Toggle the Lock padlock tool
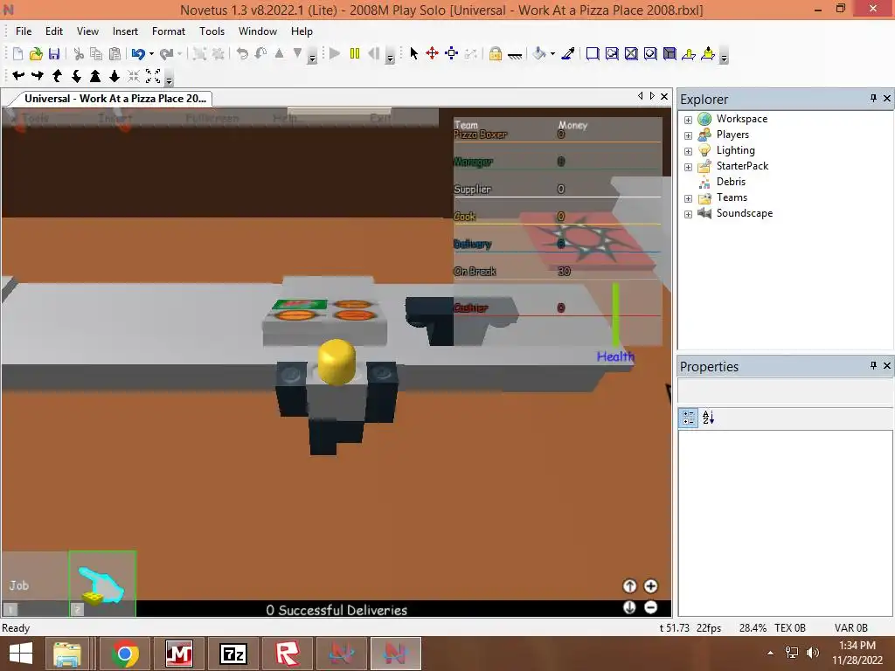The width and height of the screenshot is (895, 671). pos(496,53)
